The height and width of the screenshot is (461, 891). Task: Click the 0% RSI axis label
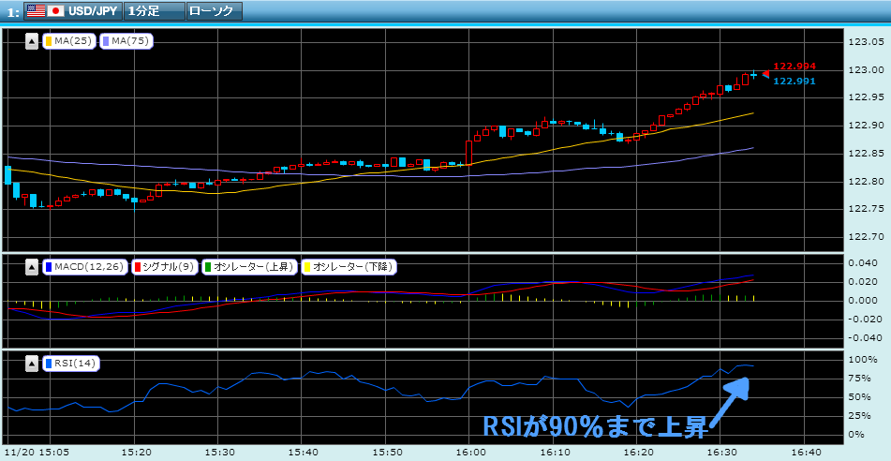point(857,434)
